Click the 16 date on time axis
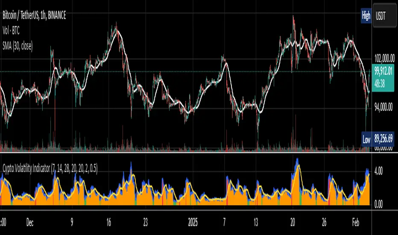The width and height of the screenshot is (398, 235). point(108,223)
